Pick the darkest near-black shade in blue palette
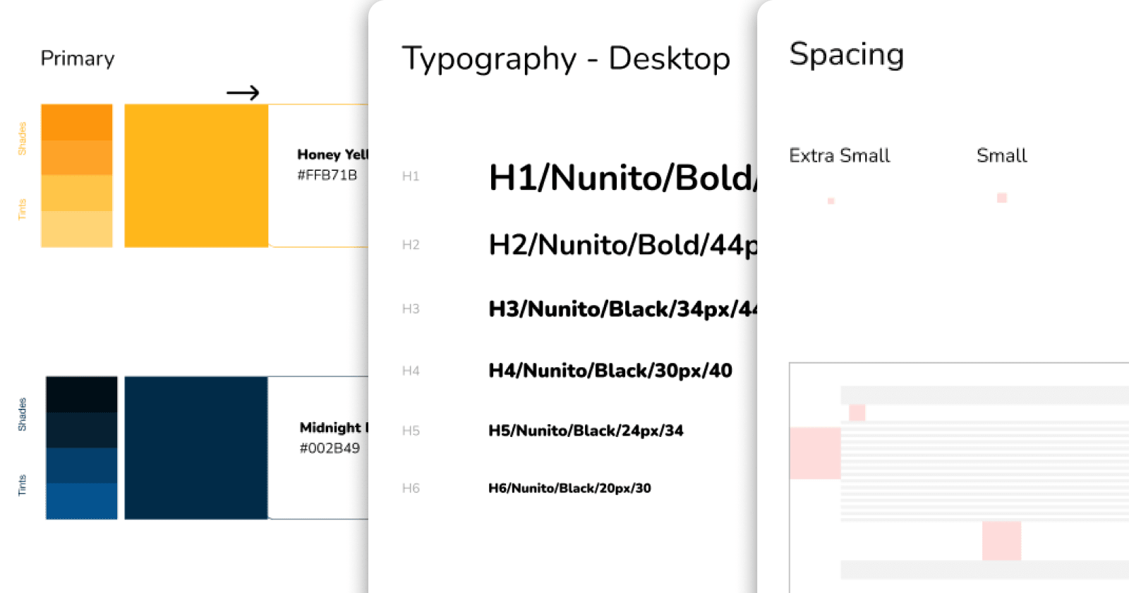 pos(82,395)
